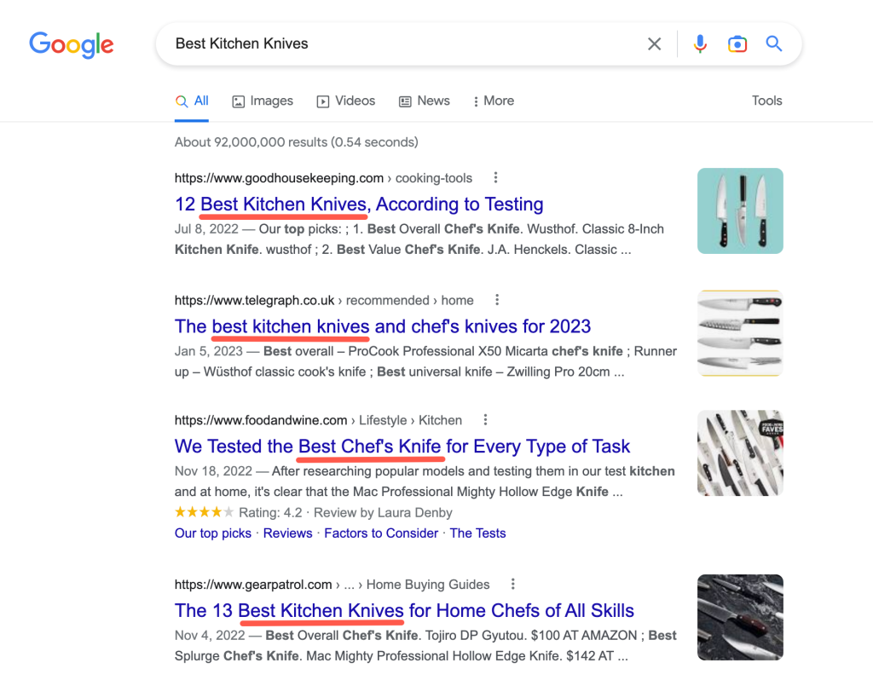Screen dimensions: 873x686
Task: Open three-dot menu for gearpatrol result
Action: 512,585
